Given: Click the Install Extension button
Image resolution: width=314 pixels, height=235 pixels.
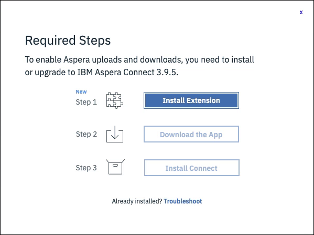Looking at the screenshot, I should click(191, 100).
